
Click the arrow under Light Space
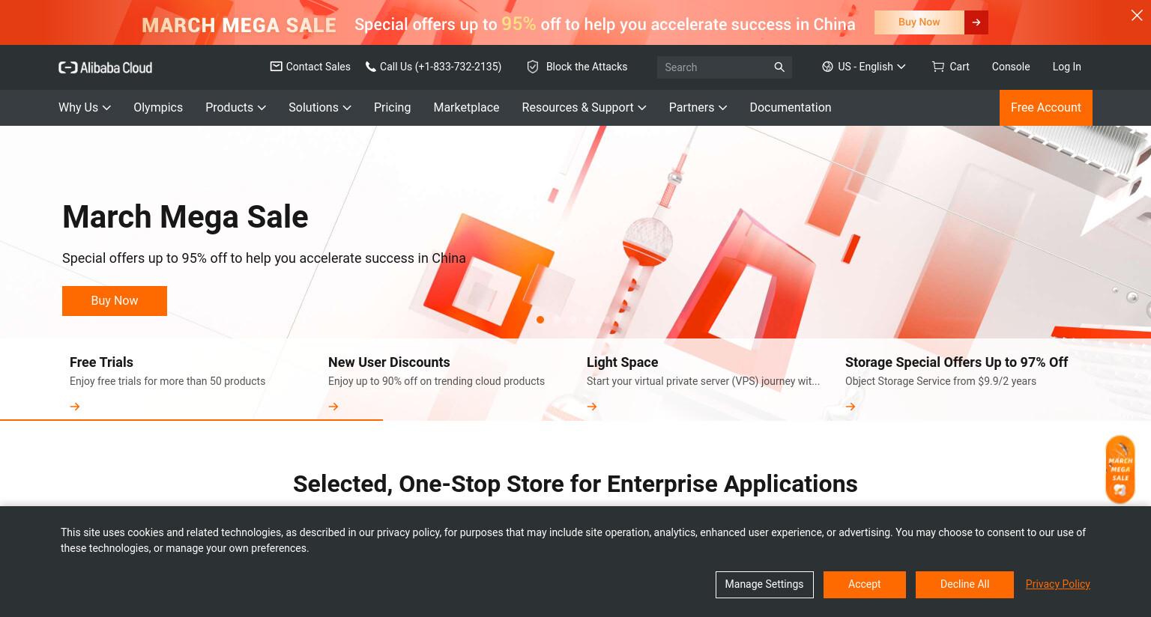click(592, 407)
